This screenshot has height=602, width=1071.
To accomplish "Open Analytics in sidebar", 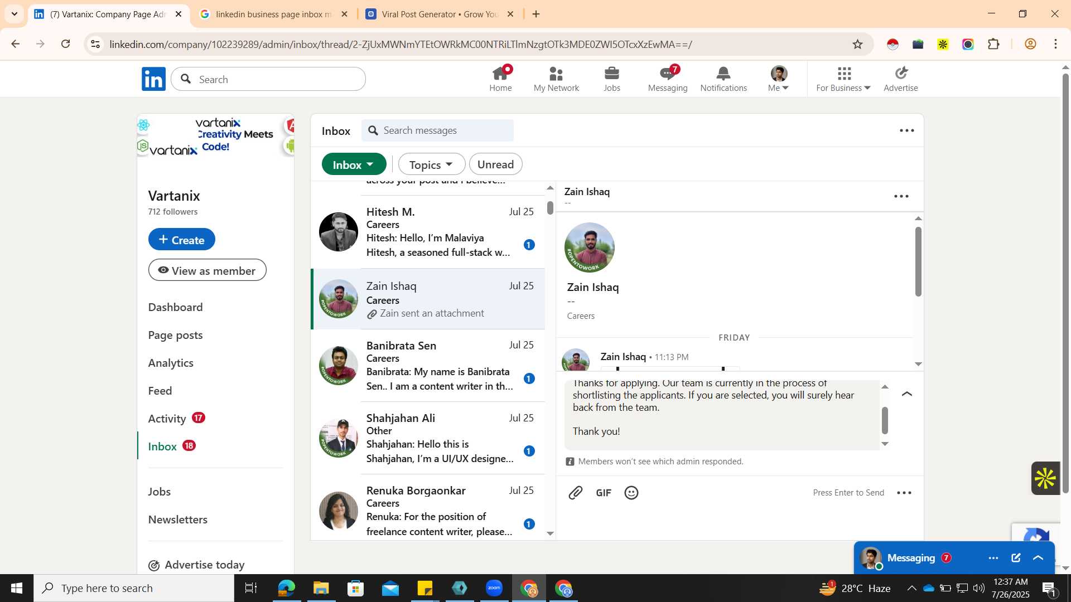I will coord(171,363).
